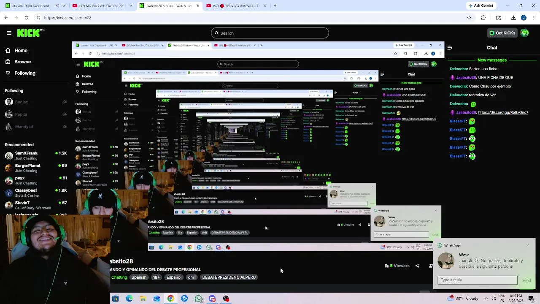
Task: Click the sender avatar in the WhatsApp notification
Action: point(446,261)
